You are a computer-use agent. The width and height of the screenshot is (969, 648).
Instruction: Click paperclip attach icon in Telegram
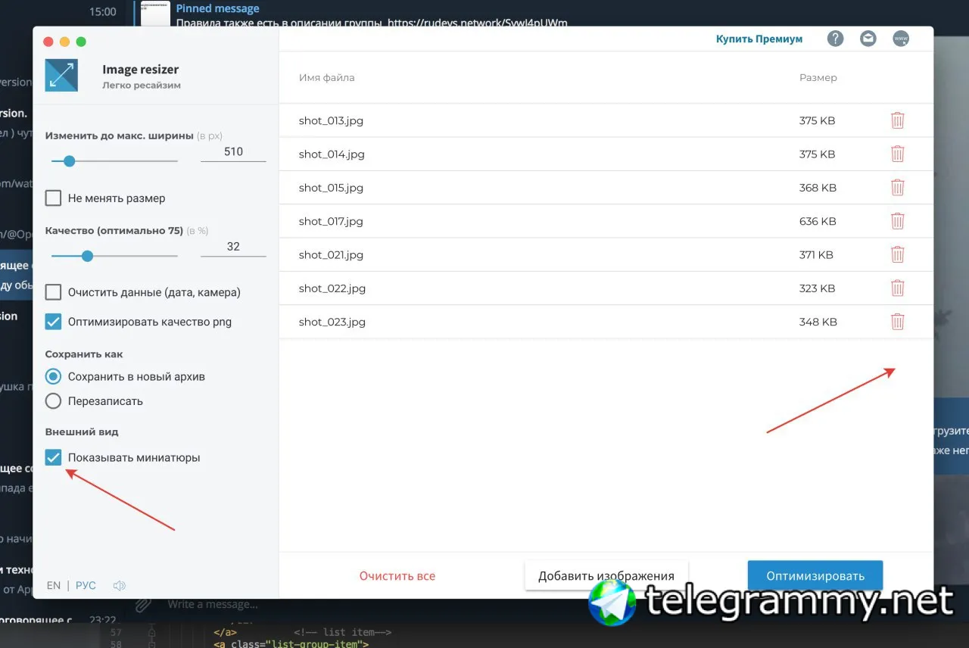pyautogui.click(x=142, y=606)
